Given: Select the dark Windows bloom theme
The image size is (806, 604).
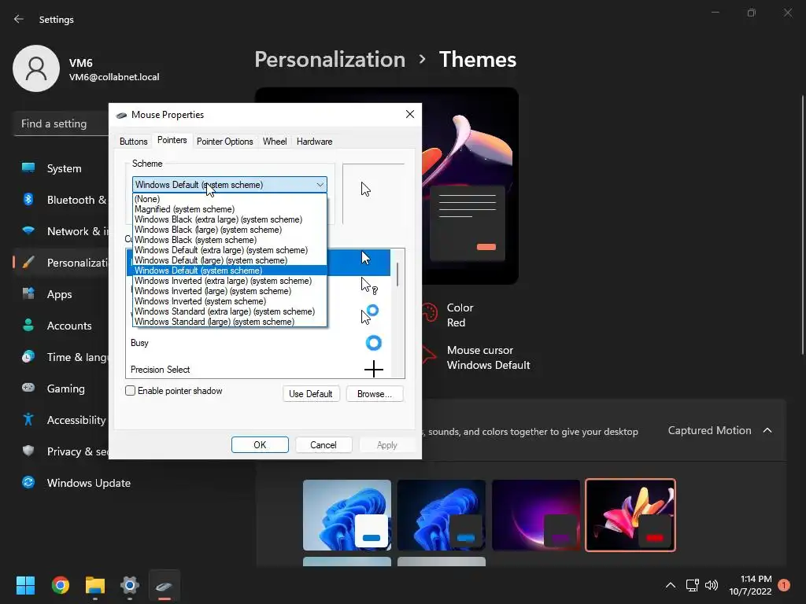Looking at the screenshot, I should coord(441,515).
